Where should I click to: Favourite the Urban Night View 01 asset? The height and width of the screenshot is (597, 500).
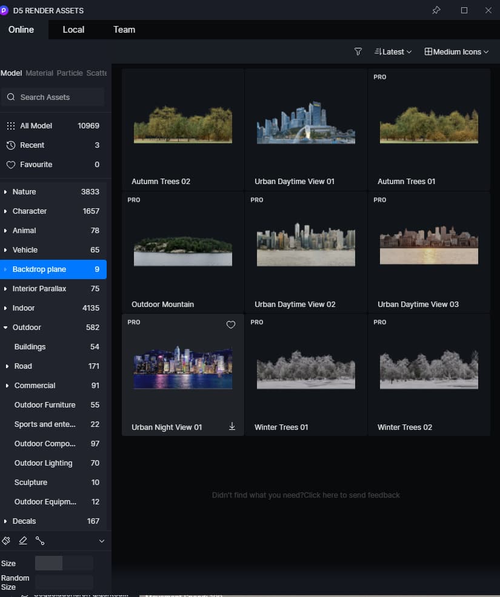click(230, 325)
